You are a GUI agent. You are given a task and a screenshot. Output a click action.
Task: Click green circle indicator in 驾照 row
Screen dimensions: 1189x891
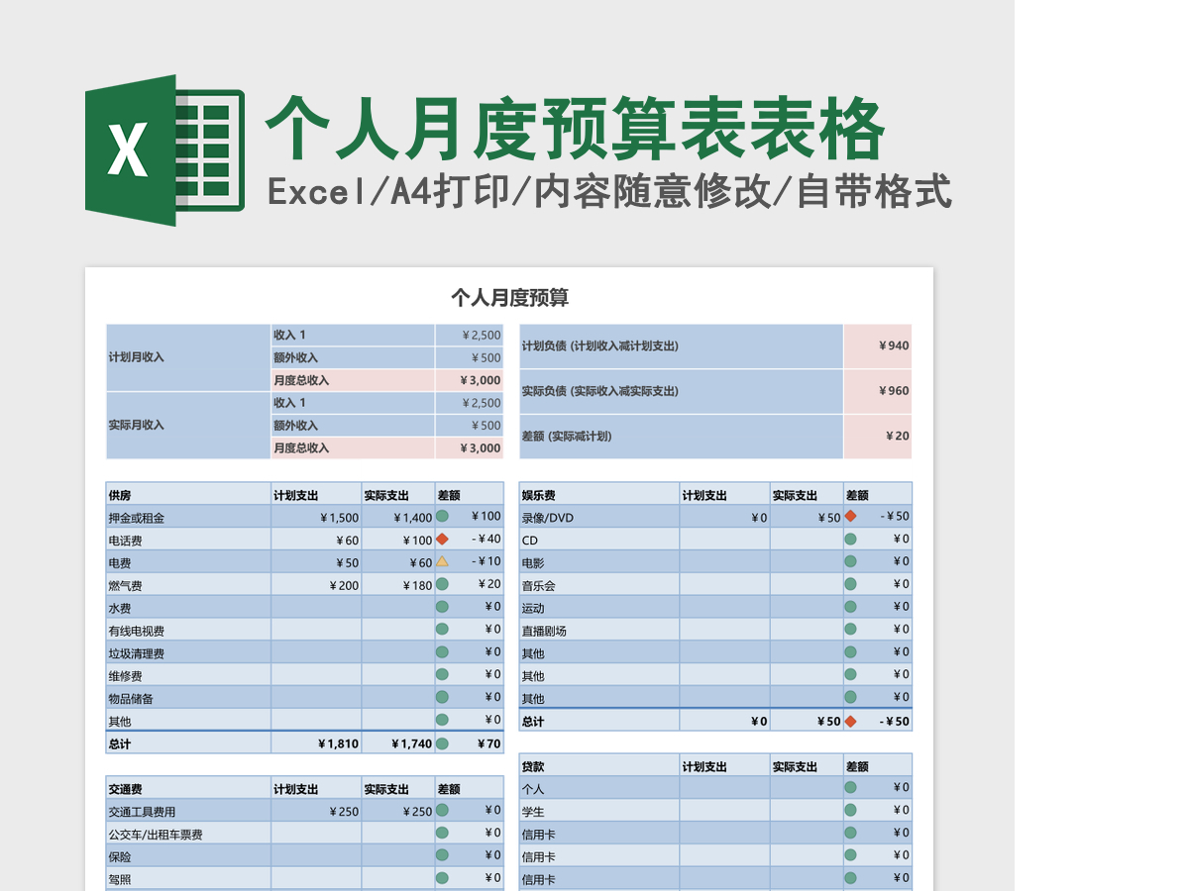(442, 878)
